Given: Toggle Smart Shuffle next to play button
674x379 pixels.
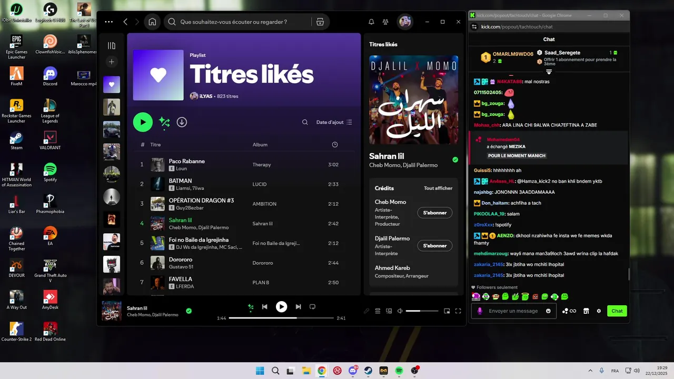Looking at the screenshot, I should click(164, 122).
